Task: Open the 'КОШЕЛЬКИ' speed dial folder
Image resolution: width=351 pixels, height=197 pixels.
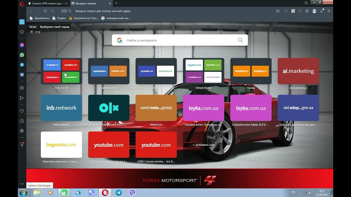Action: [204, 71]
